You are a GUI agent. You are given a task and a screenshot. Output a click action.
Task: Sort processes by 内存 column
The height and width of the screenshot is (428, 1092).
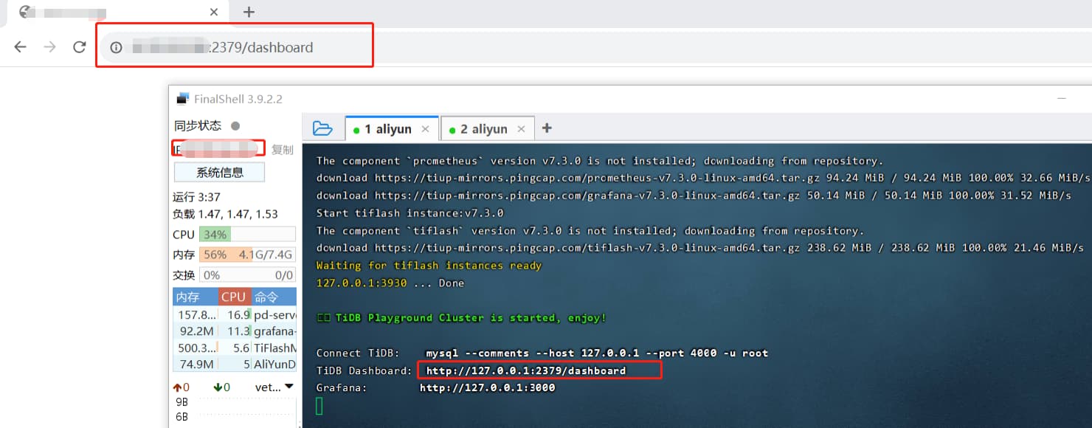(x=195, y=297)
